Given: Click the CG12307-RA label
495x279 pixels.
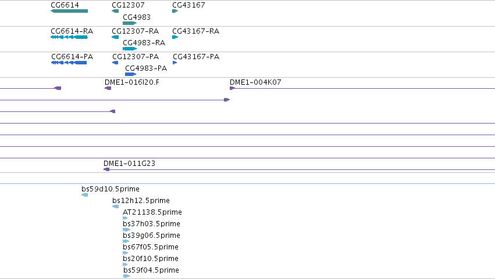Looking at the screenshot, I should [x=136, y=31].
